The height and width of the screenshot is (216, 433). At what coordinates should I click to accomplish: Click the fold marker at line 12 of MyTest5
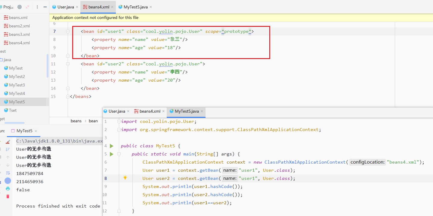[119, 211]
